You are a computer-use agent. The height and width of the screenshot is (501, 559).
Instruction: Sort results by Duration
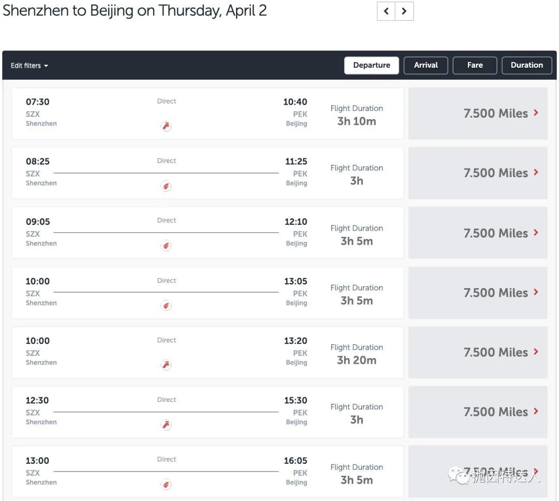click(526, 65)
